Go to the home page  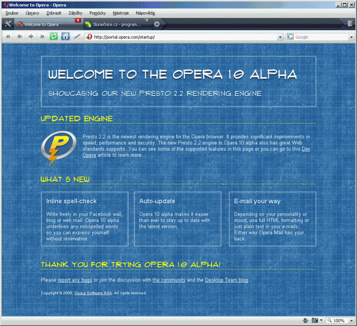[65, 37]
